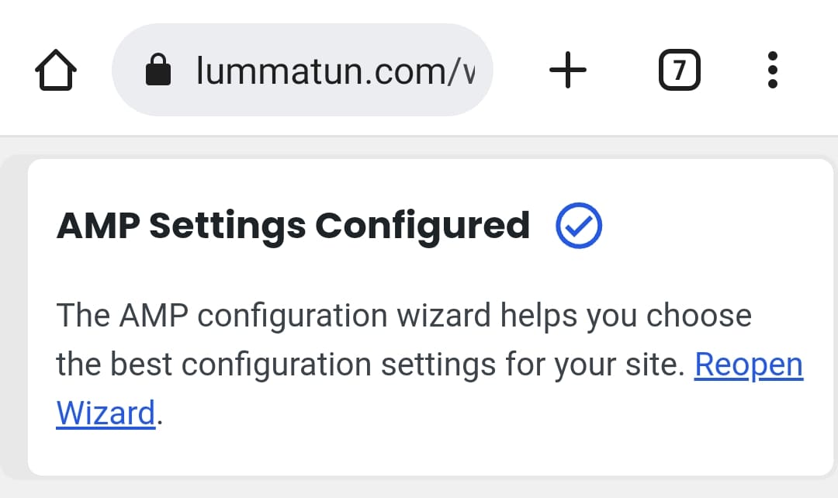The width and height of the screenshot is (838, 498).
Task: Tap the URL field to edit the address
Action: click(x=326, y=69)
